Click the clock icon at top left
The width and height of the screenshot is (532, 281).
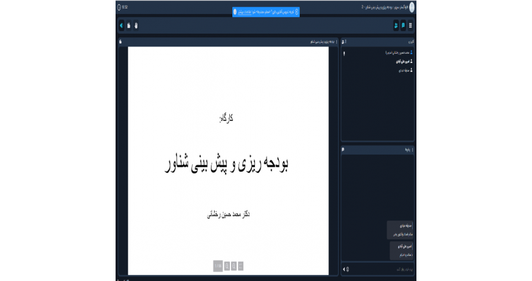(119, 7)
